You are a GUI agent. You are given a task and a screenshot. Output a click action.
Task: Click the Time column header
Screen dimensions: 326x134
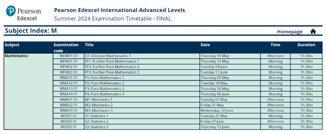click(275, 45)
